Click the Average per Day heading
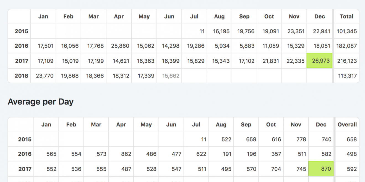Viewport: 365px width, 182px height. point(41,102)
